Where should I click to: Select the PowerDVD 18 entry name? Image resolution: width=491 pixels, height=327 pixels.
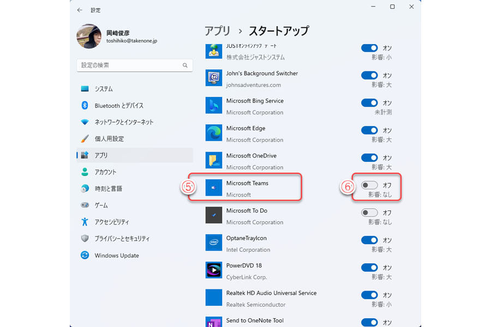click(244, 265)
